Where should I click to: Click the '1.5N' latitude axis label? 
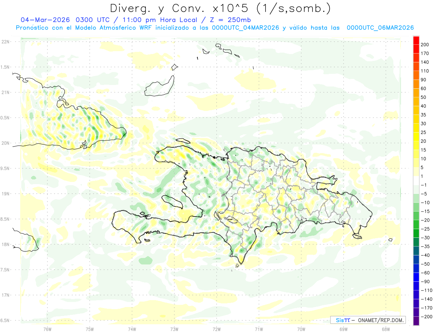[5, 67]
